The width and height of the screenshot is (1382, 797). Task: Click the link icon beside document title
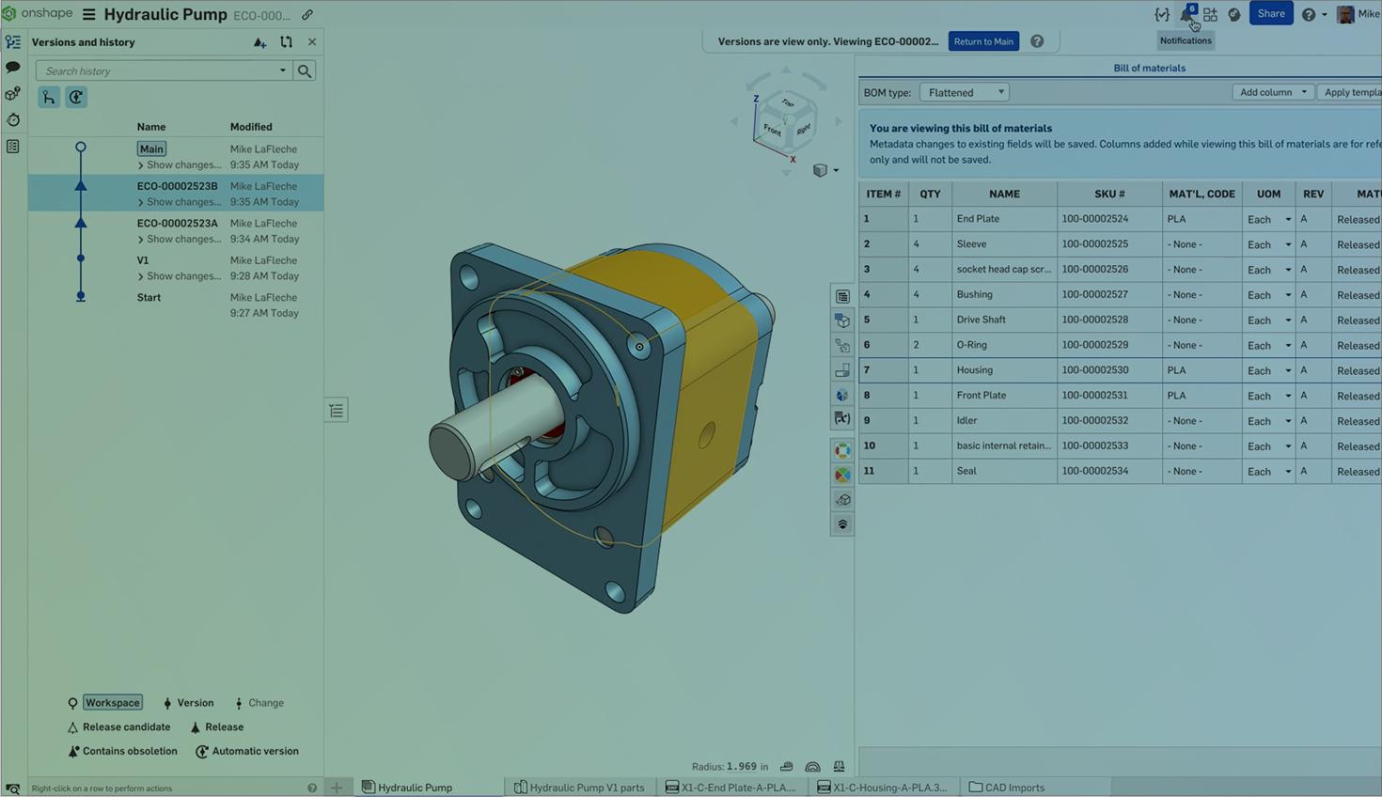tap(307, 15)
